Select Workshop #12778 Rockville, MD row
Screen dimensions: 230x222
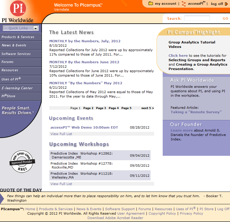(x=100, y=165)
